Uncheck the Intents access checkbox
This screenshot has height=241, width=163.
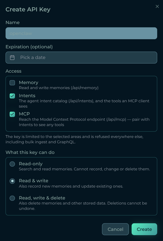(x=12, y=96)
